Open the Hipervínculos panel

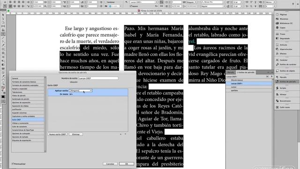click(286, 49)
